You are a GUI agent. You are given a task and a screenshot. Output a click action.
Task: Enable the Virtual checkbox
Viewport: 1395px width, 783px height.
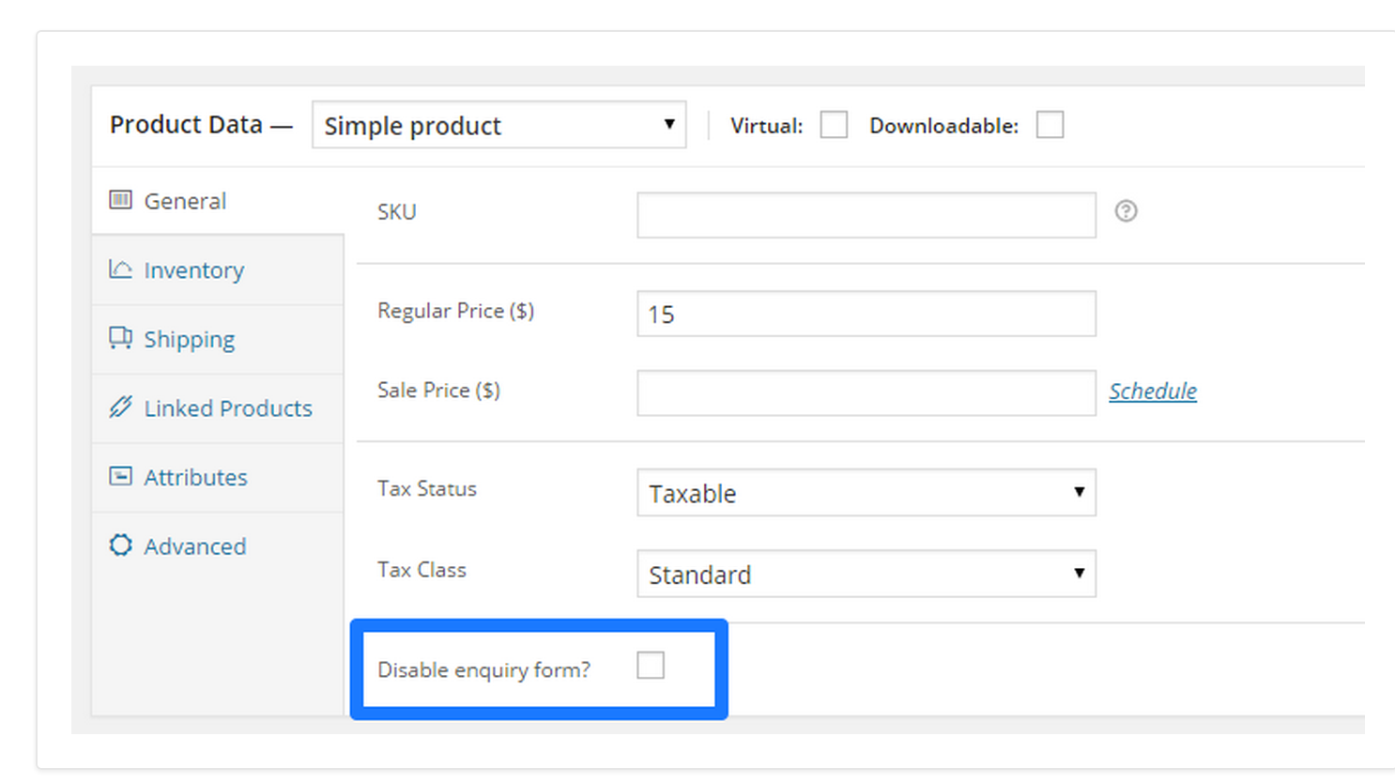click(x=834, y=125)
